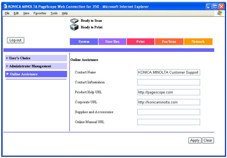
Task: Click the Supplies and Accessories label
Action: (94, 112)
